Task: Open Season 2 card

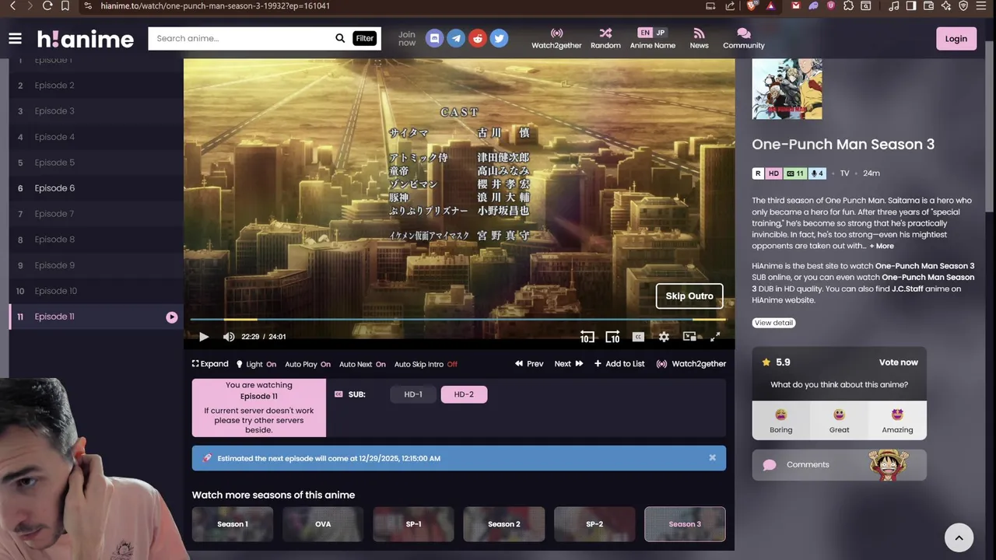Action: 503,524
